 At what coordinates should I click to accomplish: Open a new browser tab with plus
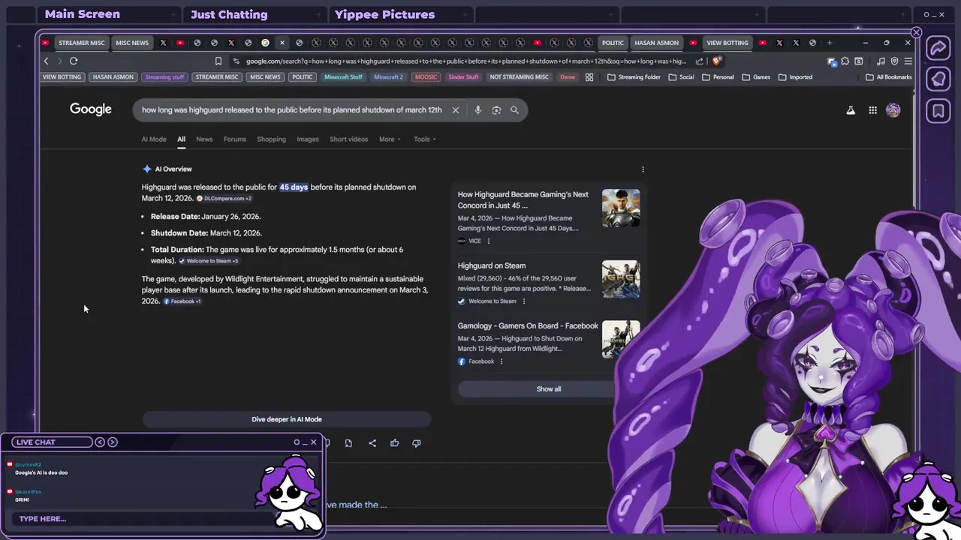tap(830, 43)
